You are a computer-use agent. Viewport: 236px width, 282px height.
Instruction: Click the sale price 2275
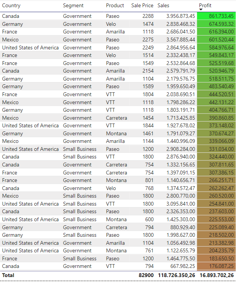(x=148, y=40)
